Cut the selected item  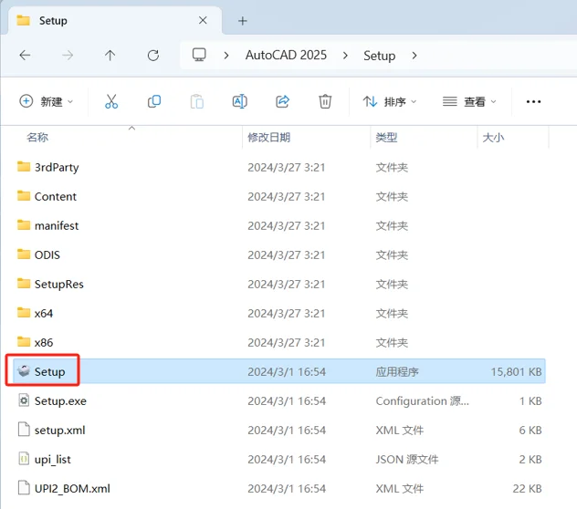coord(111,101)
